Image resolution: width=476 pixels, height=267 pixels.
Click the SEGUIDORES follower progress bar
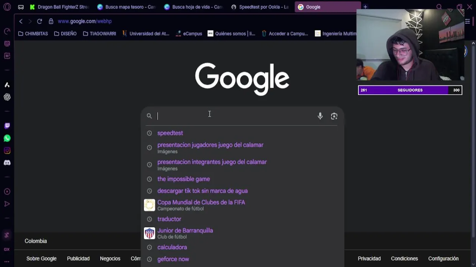coord(410,90)
